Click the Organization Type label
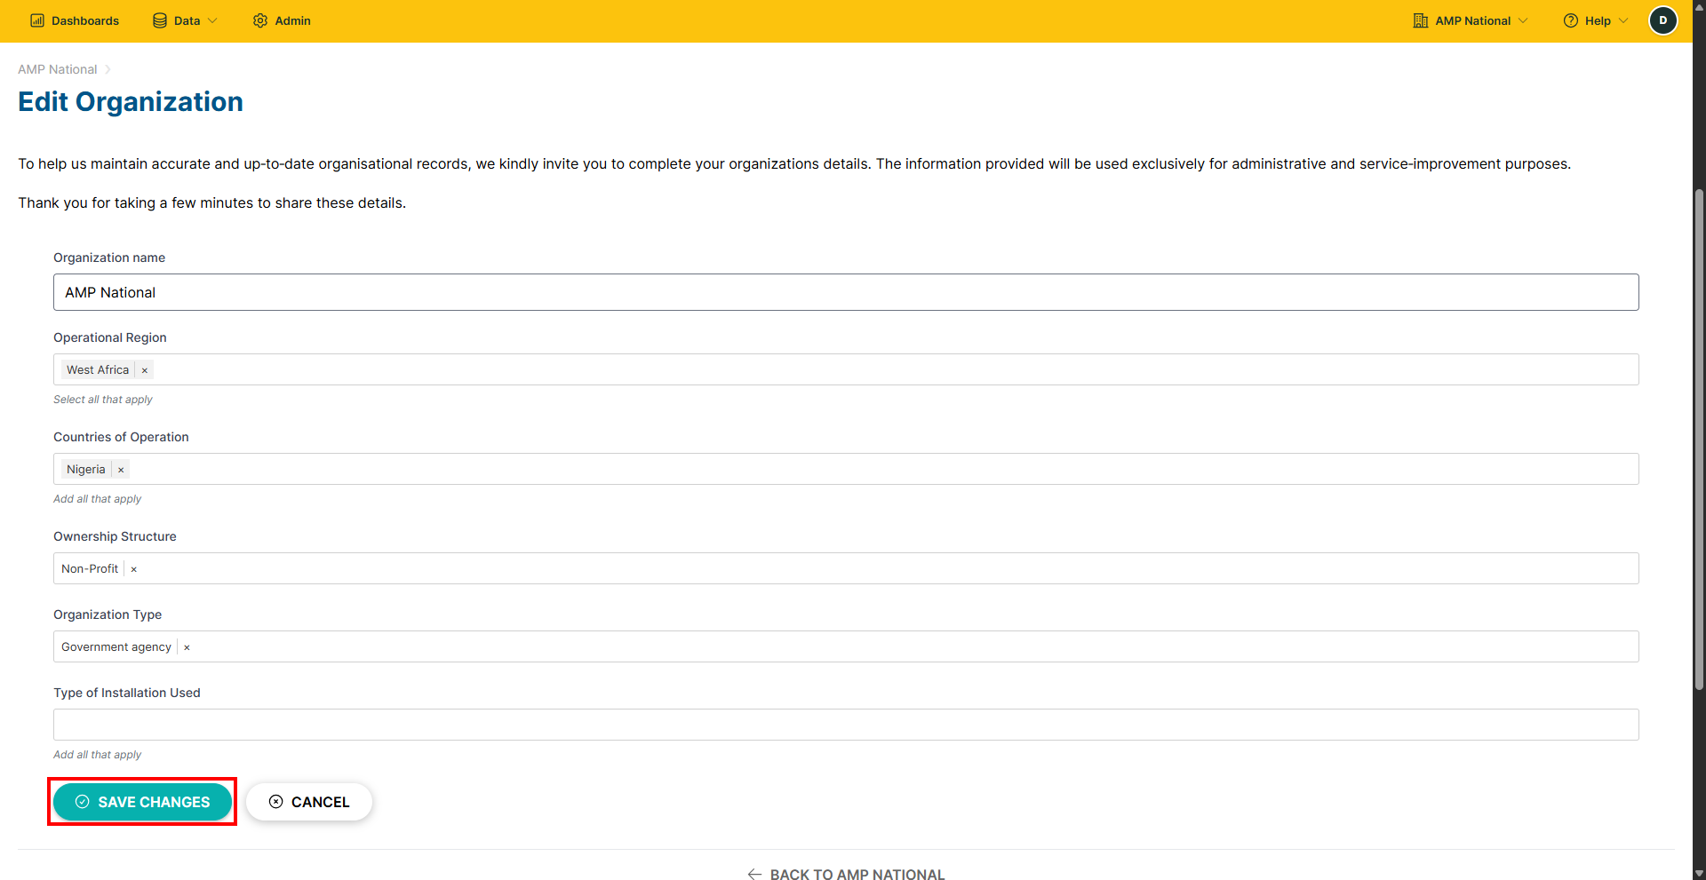The height and width of the screenshot is (880, 1706). click(x=108, y=614)
